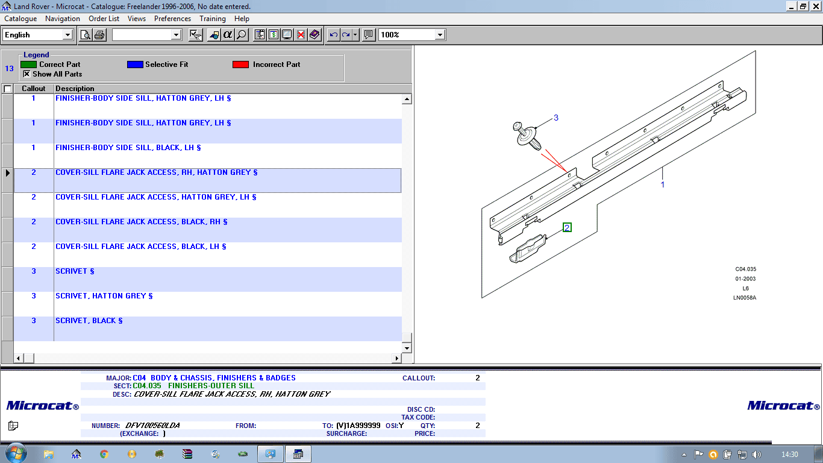Viewport: 823px width, 463px height.
Task: Open the English language dropdown
Action: point(67,35)
